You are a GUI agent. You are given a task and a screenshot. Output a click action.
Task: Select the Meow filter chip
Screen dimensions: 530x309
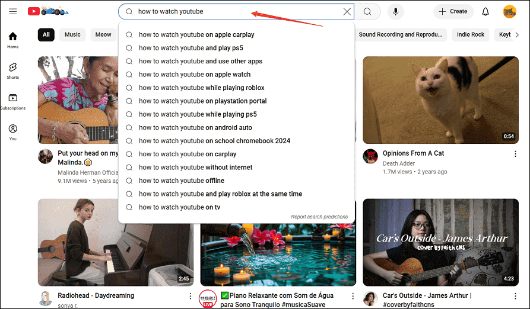point(103,35)
